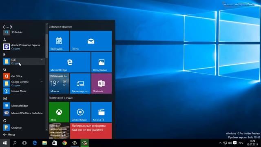Jump to the 0 – 9 letter header
Screen dimensions: 261x147
(x=7, y=27)
